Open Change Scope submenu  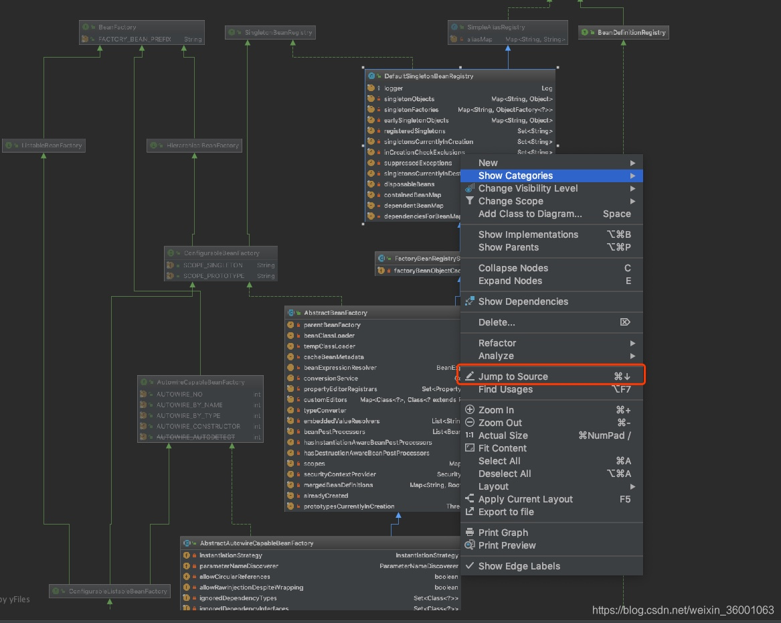click(x=551, y=202)
